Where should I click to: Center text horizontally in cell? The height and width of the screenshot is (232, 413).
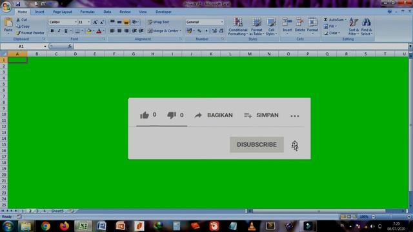click(x=119, y=31)
